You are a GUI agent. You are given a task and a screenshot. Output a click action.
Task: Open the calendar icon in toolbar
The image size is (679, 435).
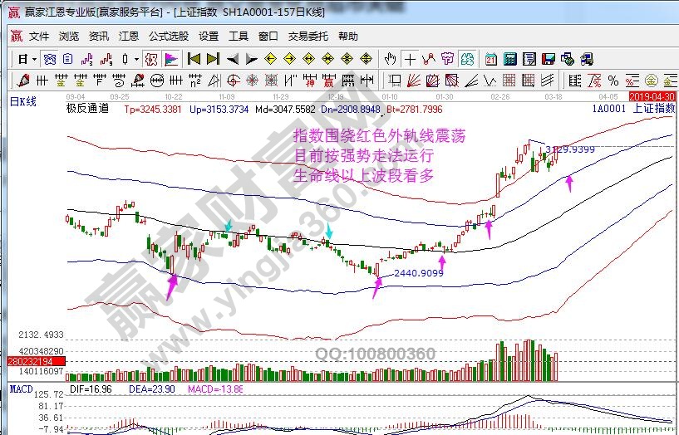(491, 59)
